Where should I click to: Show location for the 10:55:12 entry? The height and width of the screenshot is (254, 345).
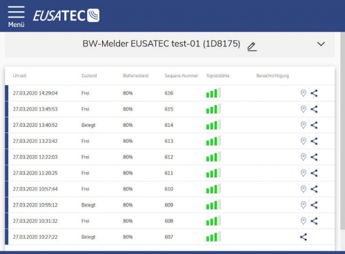(x=304, y=205)
